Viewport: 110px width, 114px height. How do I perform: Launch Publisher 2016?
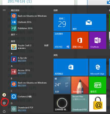[x=22, y=28]
